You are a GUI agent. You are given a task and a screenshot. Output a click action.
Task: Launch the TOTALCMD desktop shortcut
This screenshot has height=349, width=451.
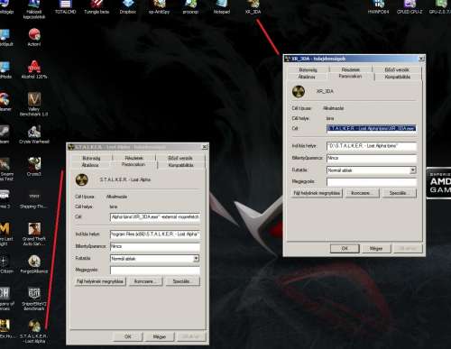pos(65,7)
